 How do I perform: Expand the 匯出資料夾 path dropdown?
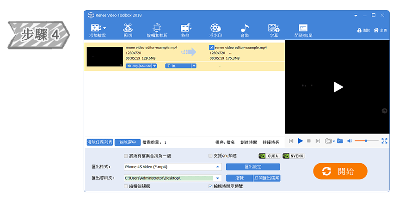(217, 178)
